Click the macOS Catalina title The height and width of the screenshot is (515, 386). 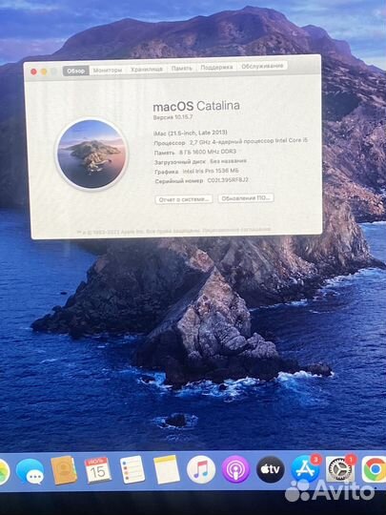pos(196,106)
